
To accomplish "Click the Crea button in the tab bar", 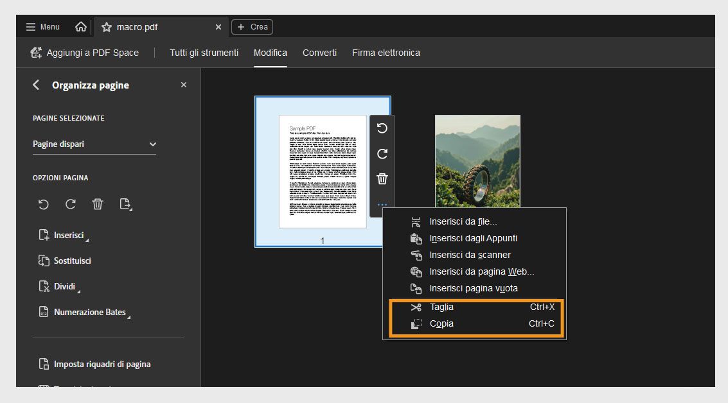I will [x=252, y=26].
